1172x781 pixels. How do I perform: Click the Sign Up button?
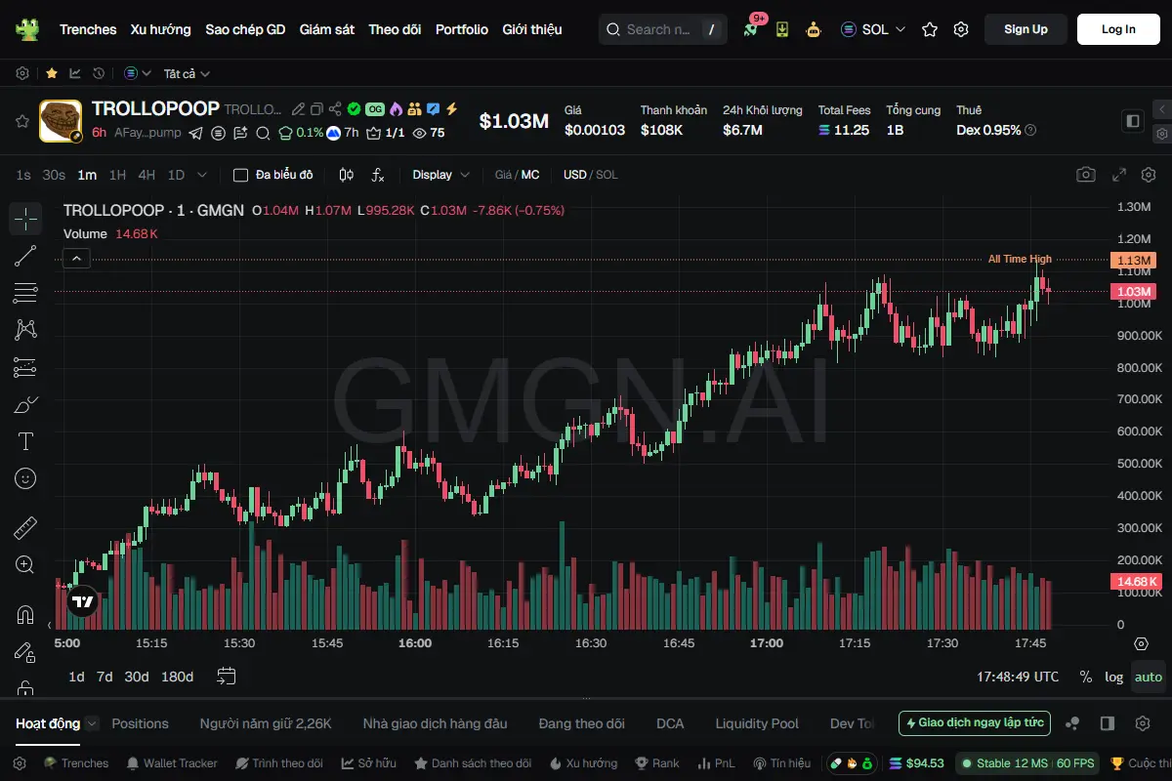[x=1025, y=29]
